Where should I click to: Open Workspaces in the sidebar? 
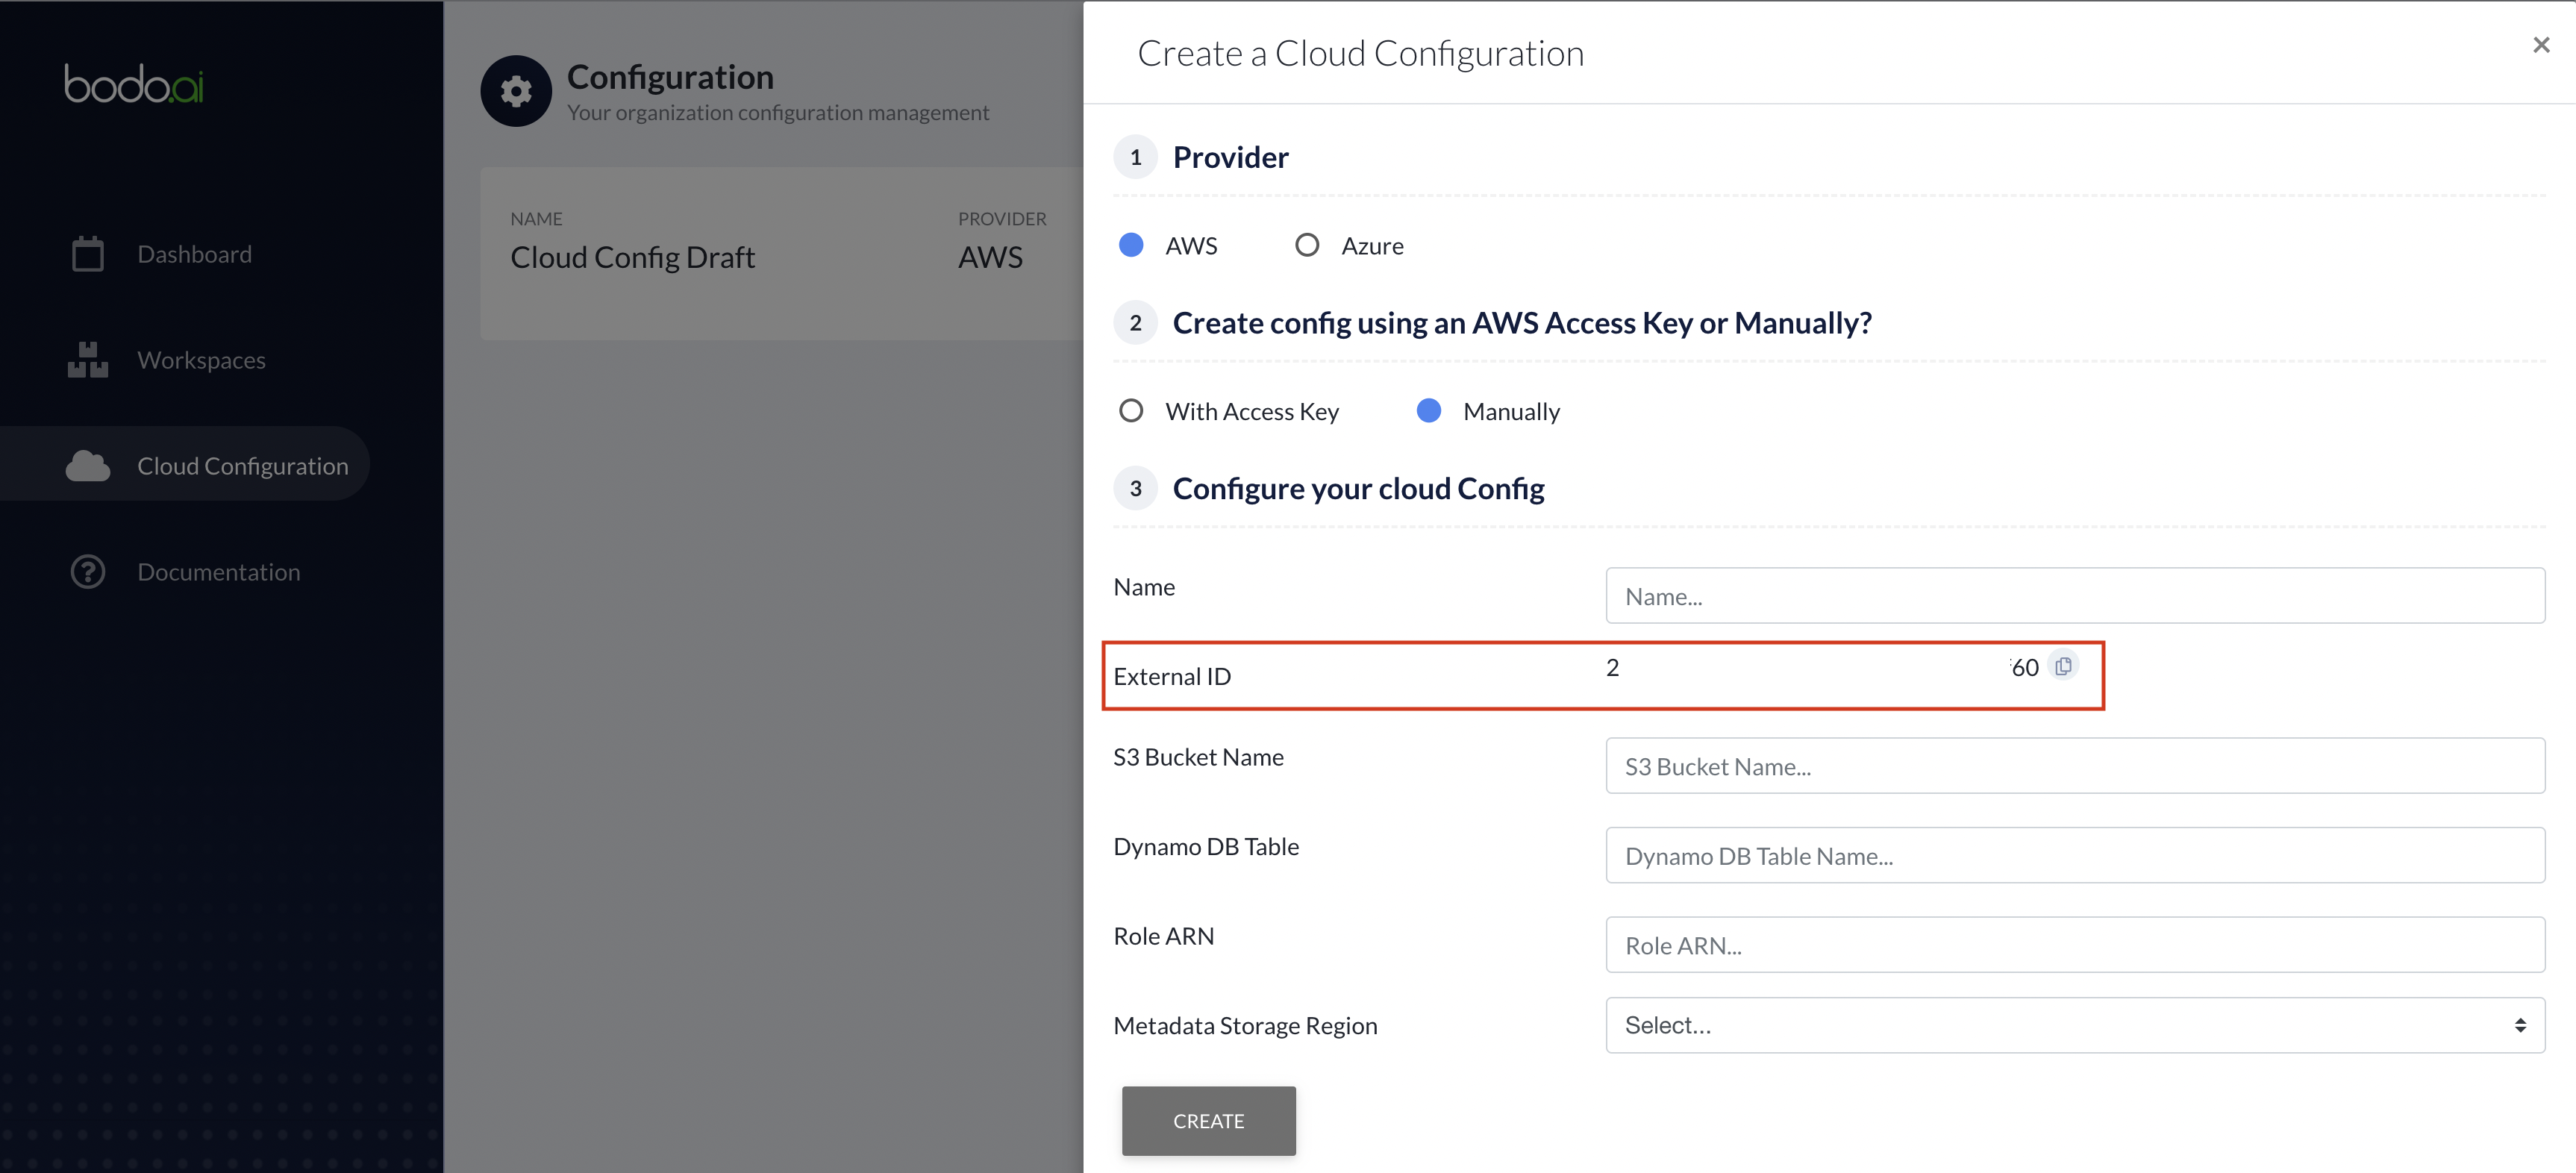point(202,360)
